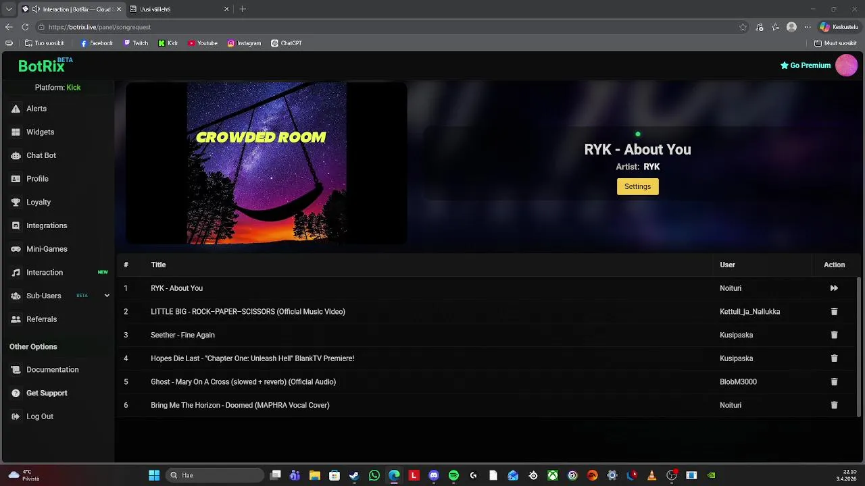Viewport: 865px width, 486px height.
Task: Click the Get Support question icon
Action: 16,393
